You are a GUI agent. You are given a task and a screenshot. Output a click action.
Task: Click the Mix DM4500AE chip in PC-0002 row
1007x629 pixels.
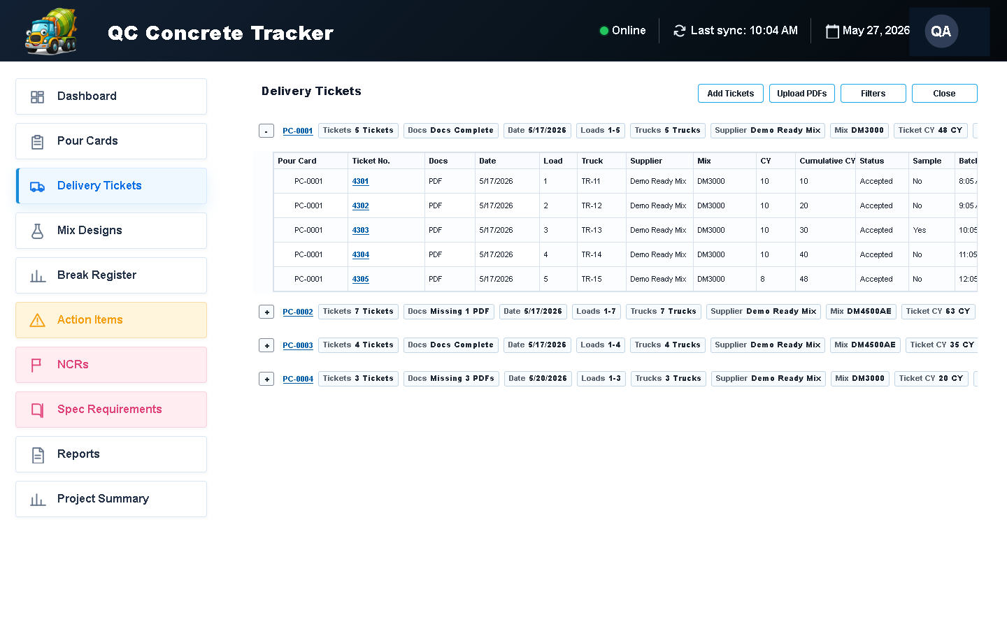click(x=862, y=312)
